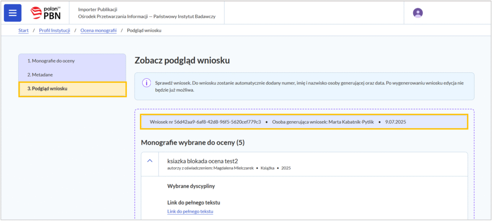This screenshot has width=492, height=221.
Task: Click the info icon in the notice banner
Action: tap(146, 82)
